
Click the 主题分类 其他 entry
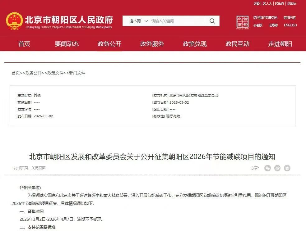(x=29, y=95)
